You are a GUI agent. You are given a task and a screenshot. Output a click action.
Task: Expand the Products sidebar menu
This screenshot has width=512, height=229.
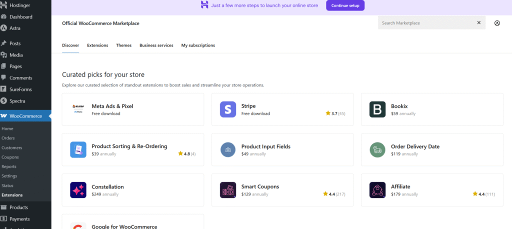[x=18, y=207]
